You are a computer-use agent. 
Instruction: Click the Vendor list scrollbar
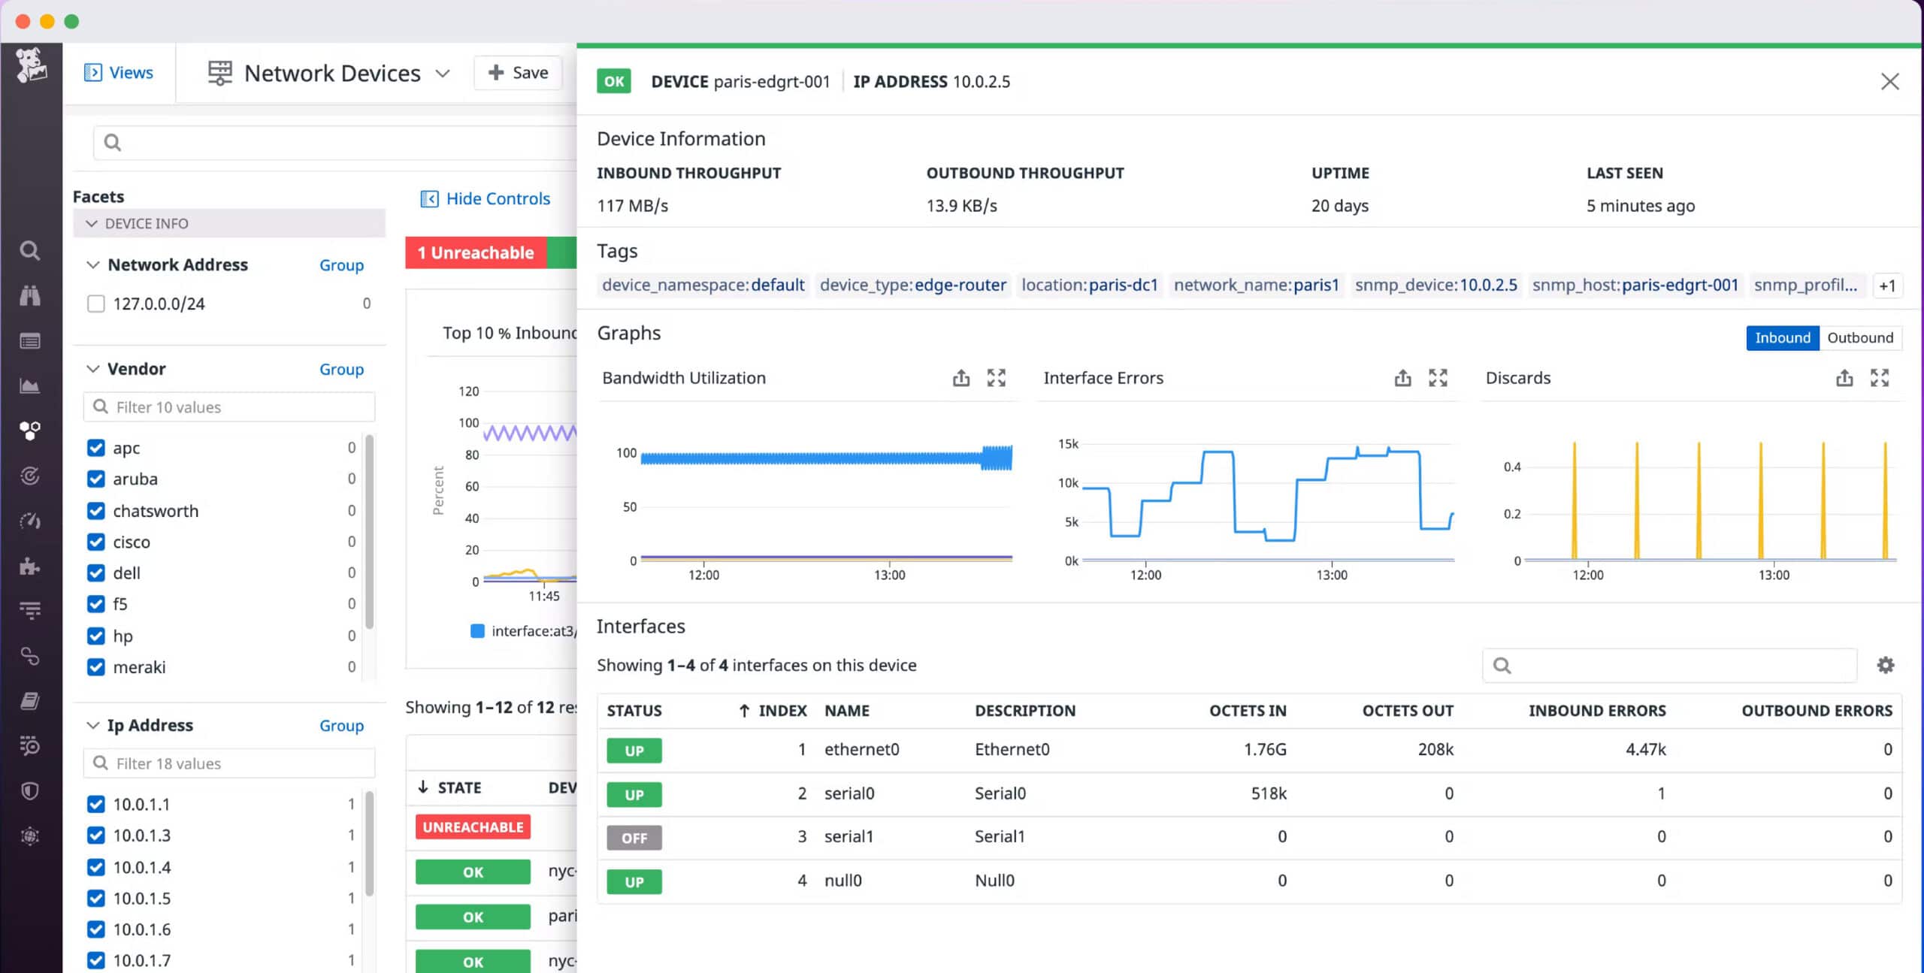click(369, 532)
